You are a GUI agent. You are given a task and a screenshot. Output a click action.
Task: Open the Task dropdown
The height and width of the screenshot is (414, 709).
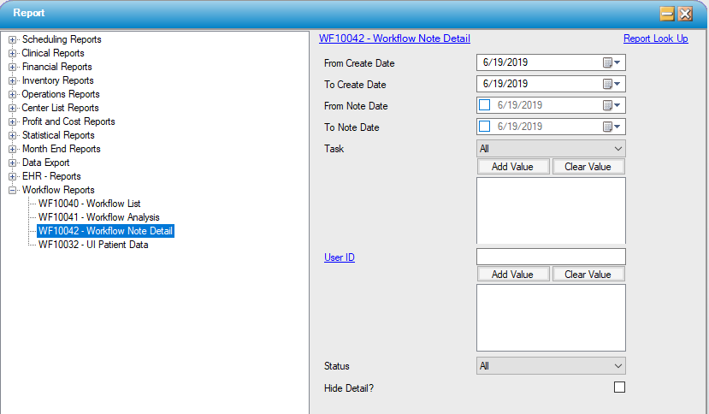click(x=550, y=149)
